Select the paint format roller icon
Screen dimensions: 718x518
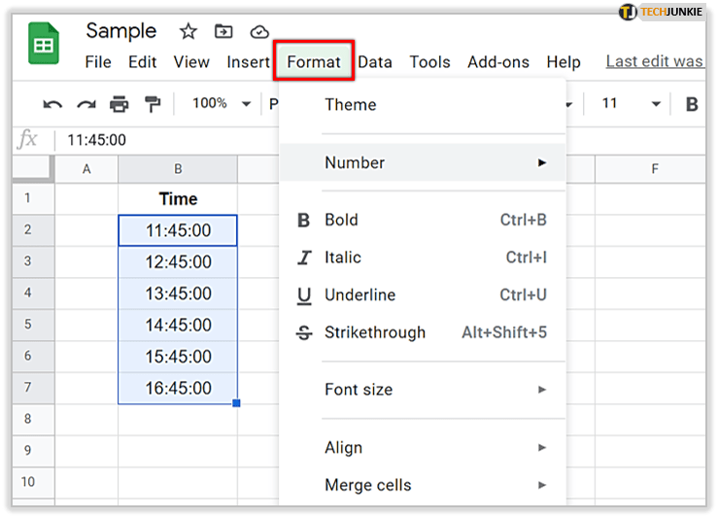pyautogui.click(x=152, y=104)
